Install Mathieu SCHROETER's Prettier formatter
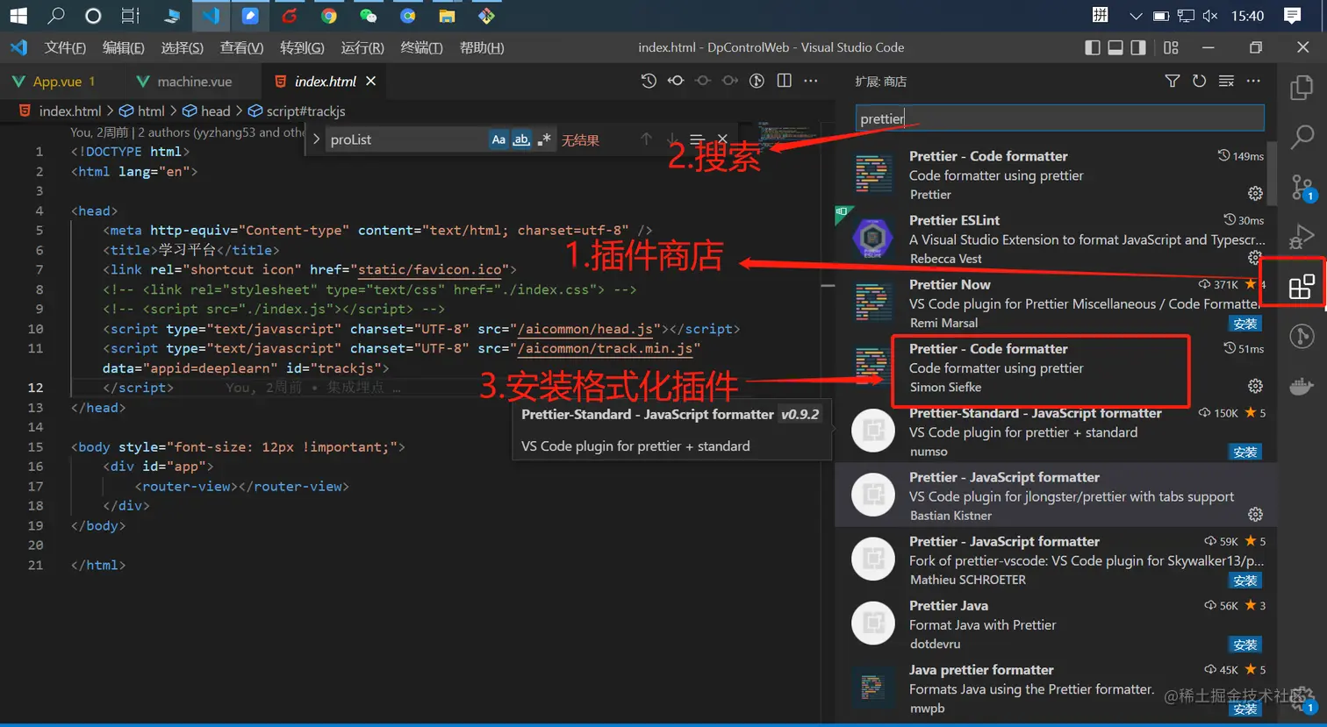Image resolution: width=1327 pixels, height=727 pixels. tap(1245, 581)
